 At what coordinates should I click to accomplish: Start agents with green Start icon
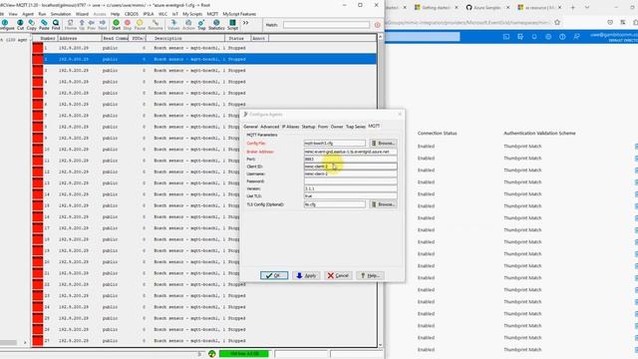pyautogui.click(x=116, y=25)
